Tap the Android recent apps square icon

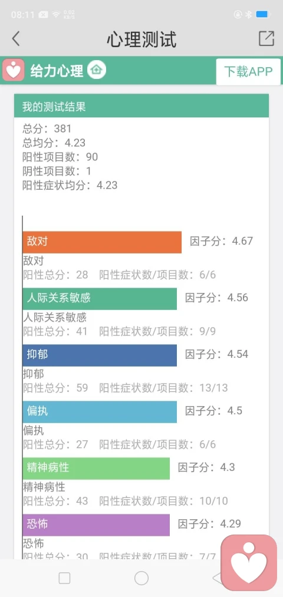(64, 578)
